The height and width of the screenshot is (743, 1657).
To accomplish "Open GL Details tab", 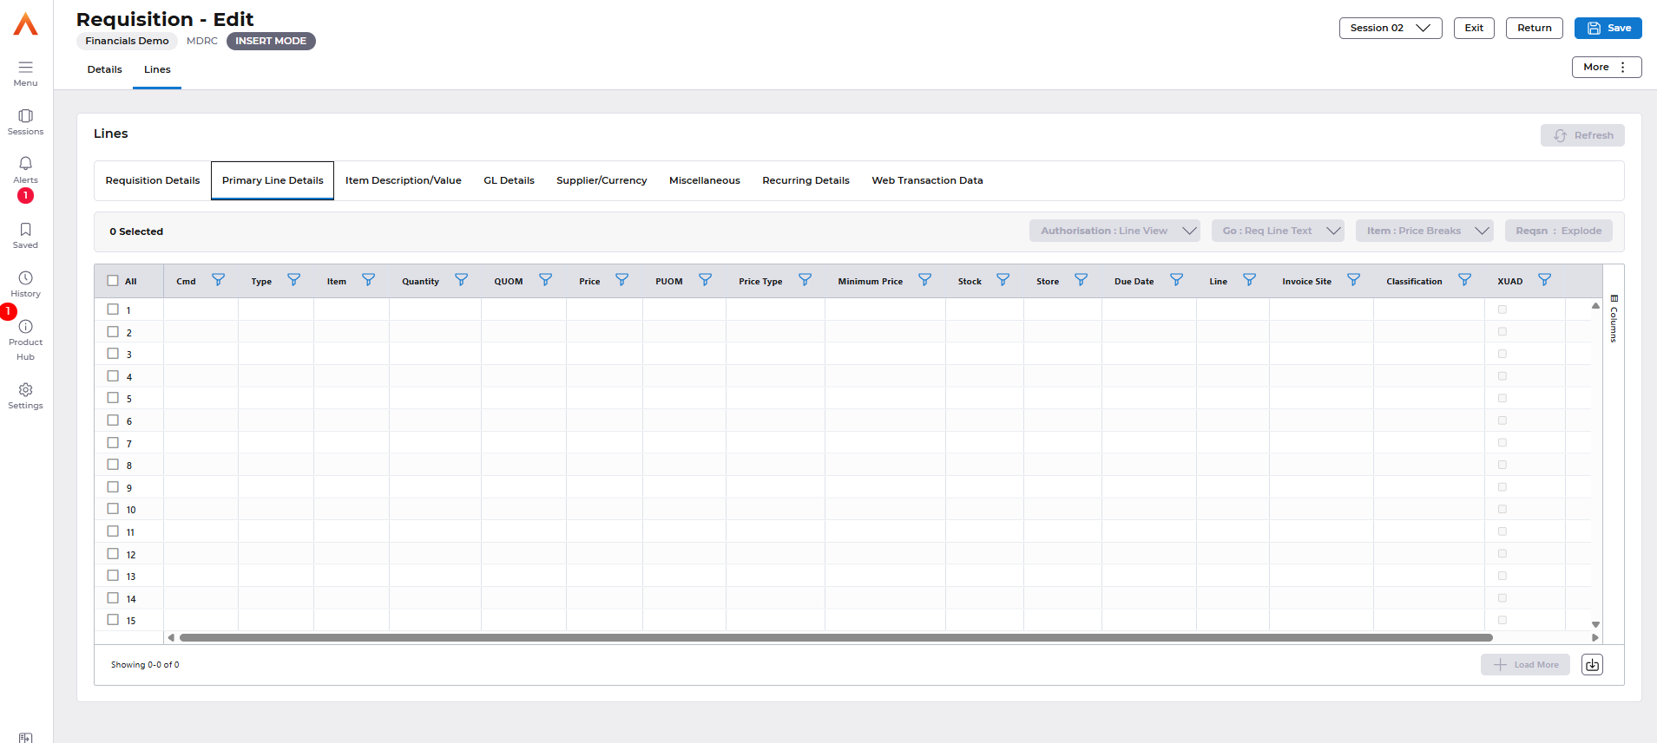I will coord(510,180).
